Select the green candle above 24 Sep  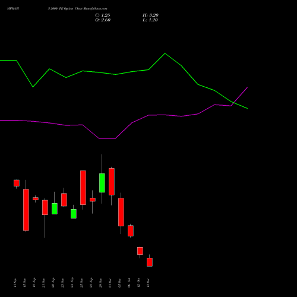74,214
